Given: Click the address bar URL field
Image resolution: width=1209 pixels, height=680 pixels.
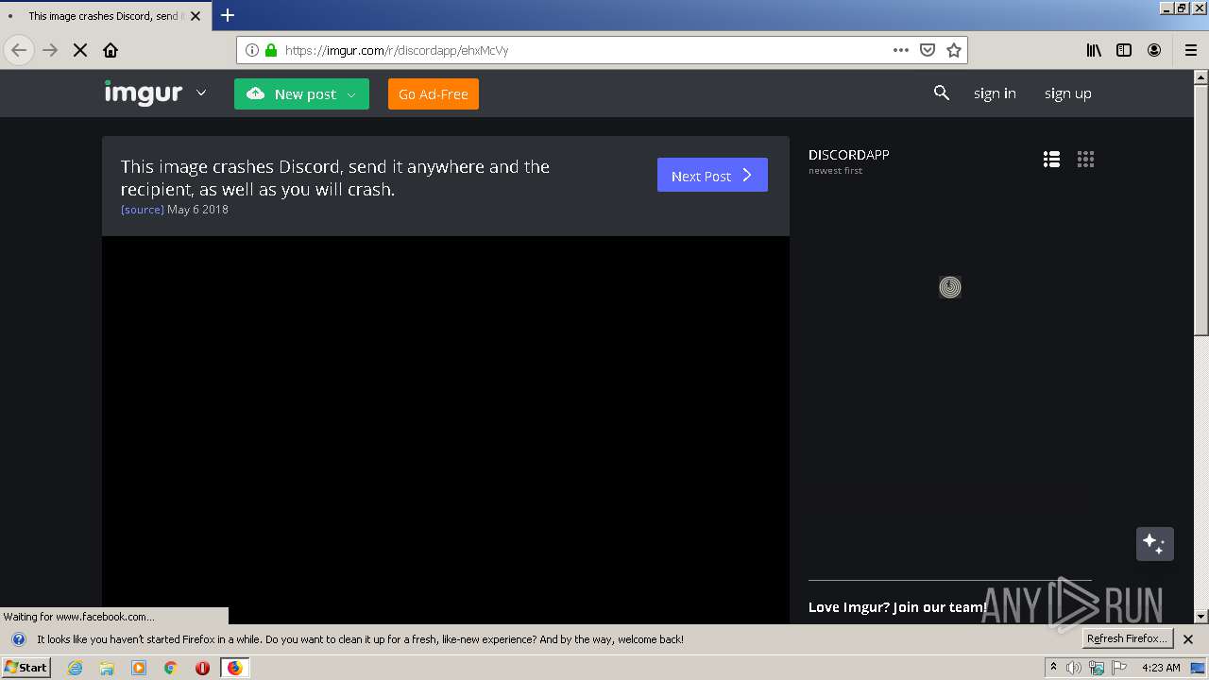Looking at the screenshot, I should click(586, 50).
